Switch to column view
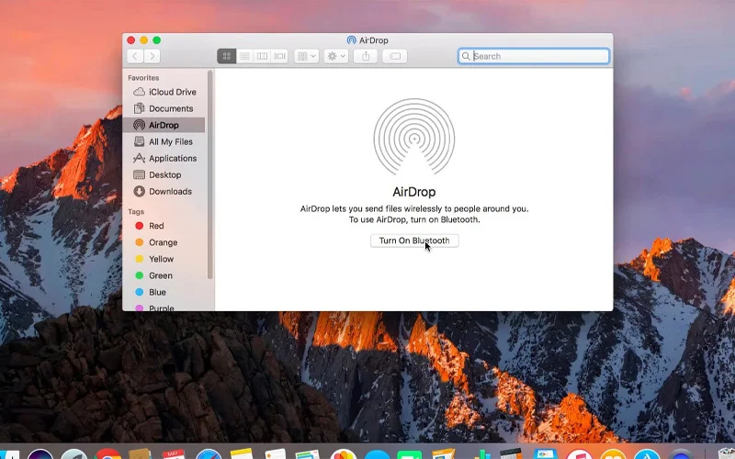Screen dimensions: 735x459 coord(262,56)
